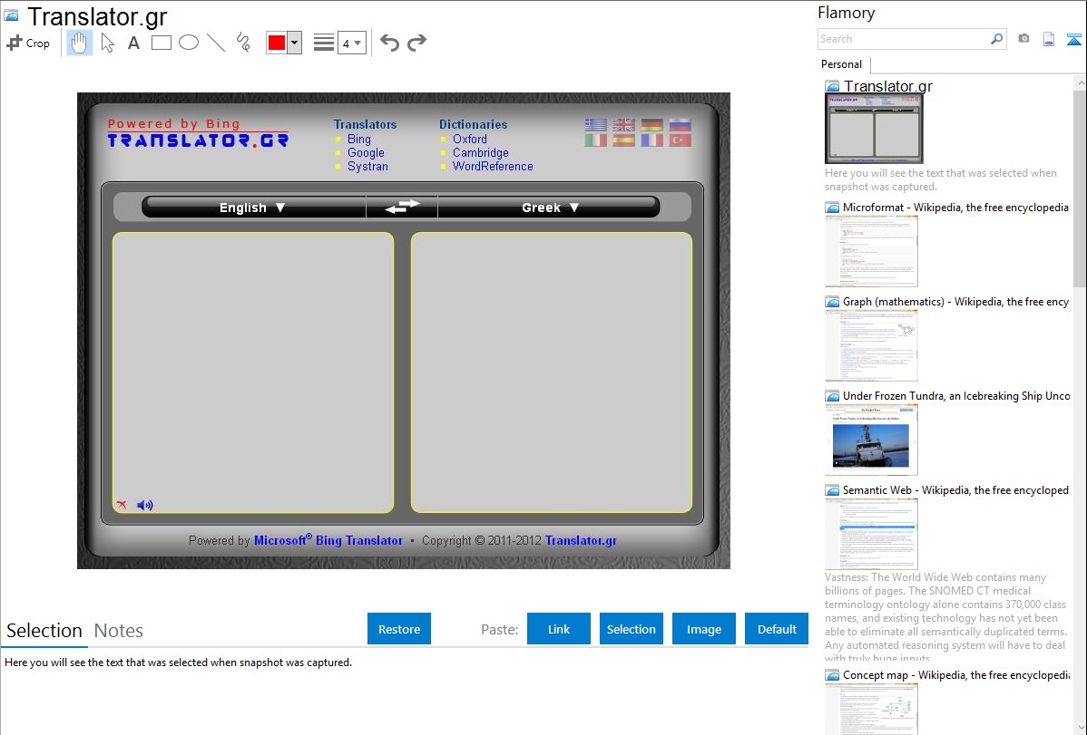Click the Restore button
Viewport: 1087px width, 735px height.
399,629
